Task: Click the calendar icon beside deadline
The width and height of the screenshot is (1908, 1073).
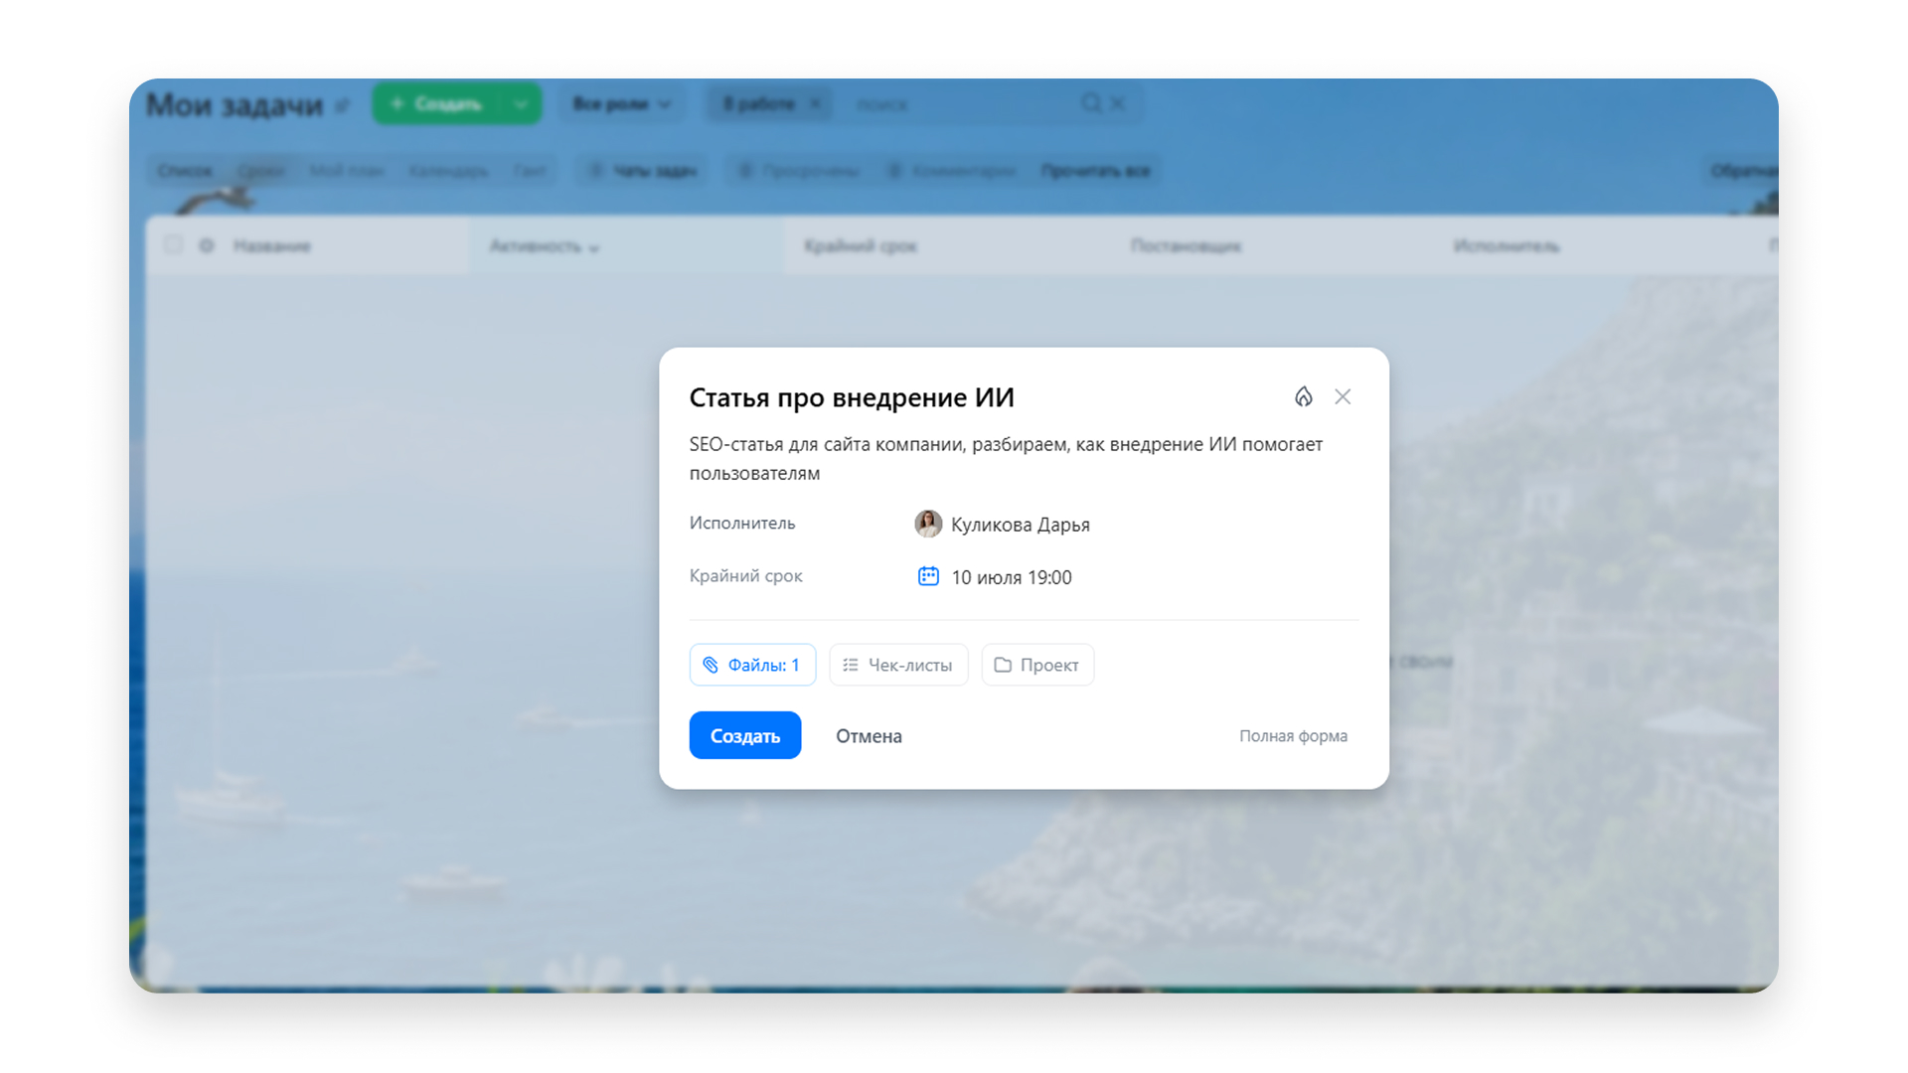Action: coord(928,576)
